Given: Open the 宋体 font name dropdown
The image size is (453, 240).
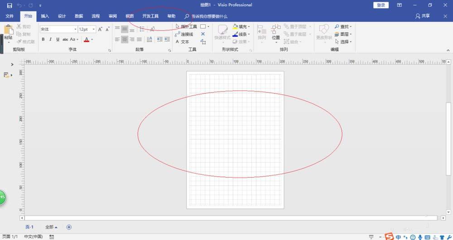Looking at the screenshot, I should tap(75, 29).
